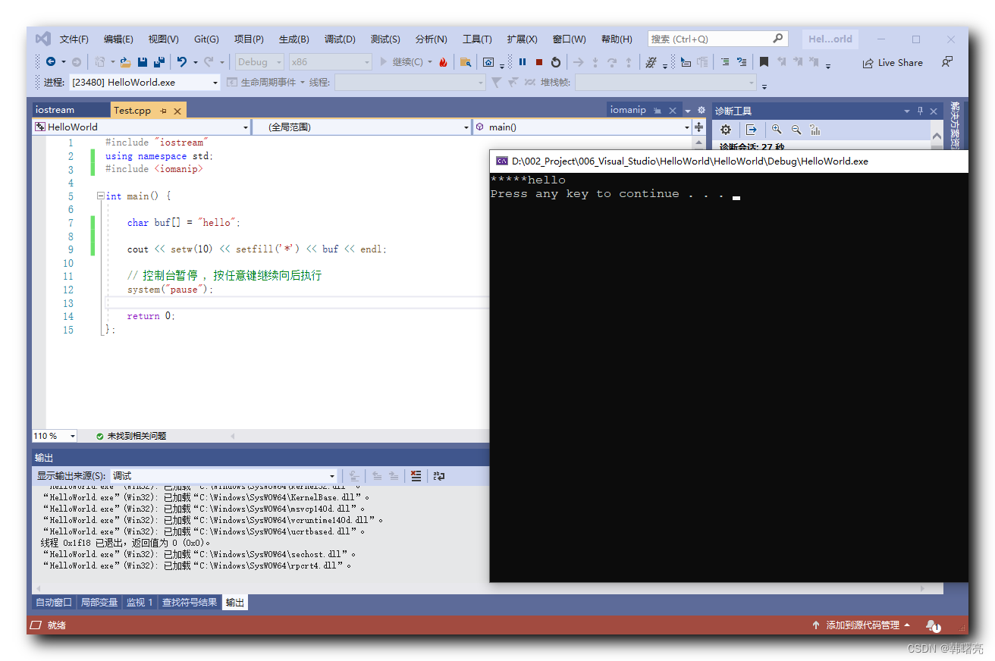This screenshot has height=661, width=995.
Task: Open the 调试(D) menu
Action: tap(339, 39)
